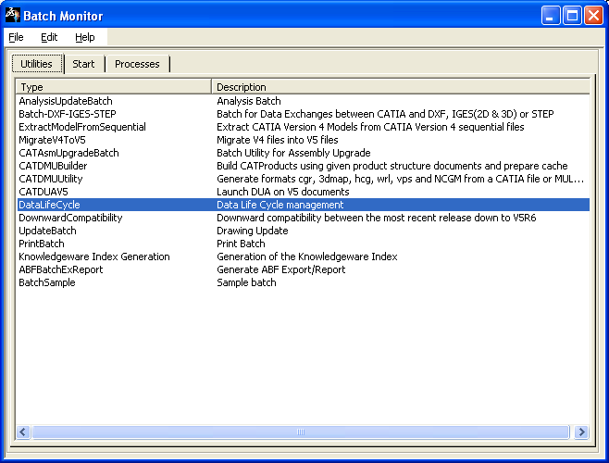Select the ABFBatchExReport utility
The height and width of the screenshot is (463, 609).
coord(60,269)
